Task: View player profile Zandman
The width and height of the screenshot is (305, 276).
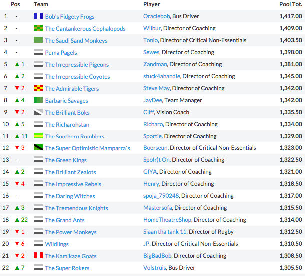Action: [x=155, y=64]
